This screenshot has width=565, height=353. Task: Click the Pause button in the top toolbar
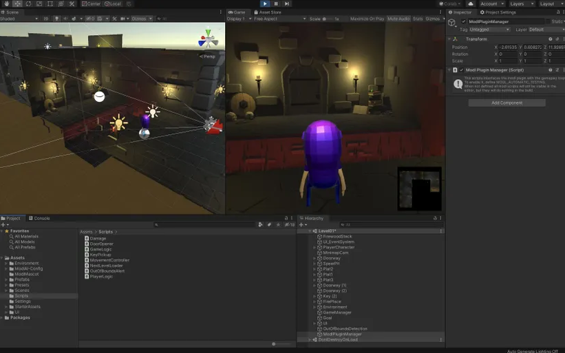(x=276, y=3)
